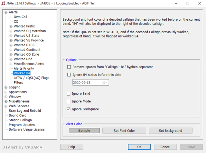
Task: Select the Worked B4 tree entry
Action: point(22,73)
